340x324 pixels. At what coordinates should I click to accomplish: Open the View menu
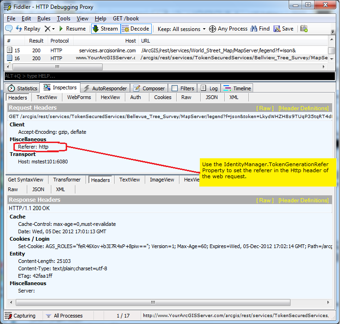(82, 19)
